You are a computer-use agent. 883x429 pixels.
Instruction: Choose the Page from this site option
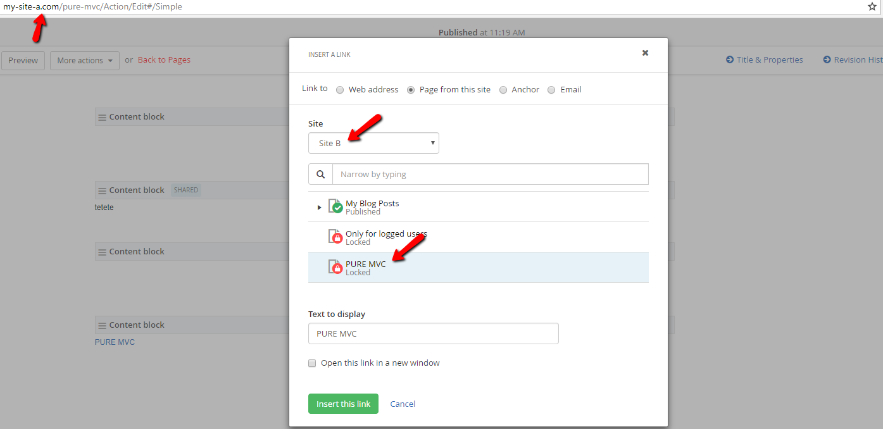click(411, 90)
